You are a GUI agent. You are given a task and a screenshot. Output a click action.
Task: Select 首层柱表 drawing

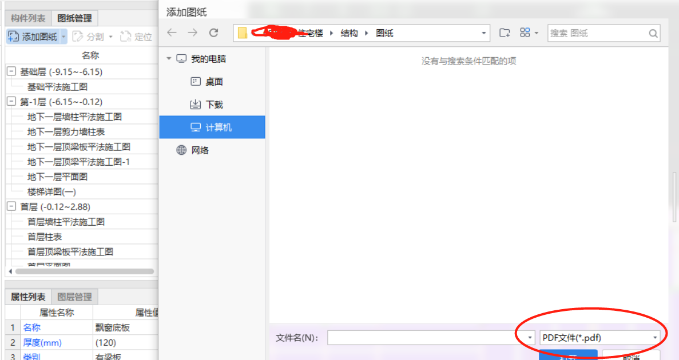(45, 237)
